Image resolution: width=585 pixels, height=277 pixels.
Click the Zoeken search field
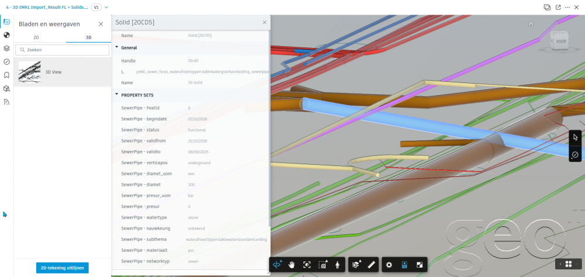[62, 50]
